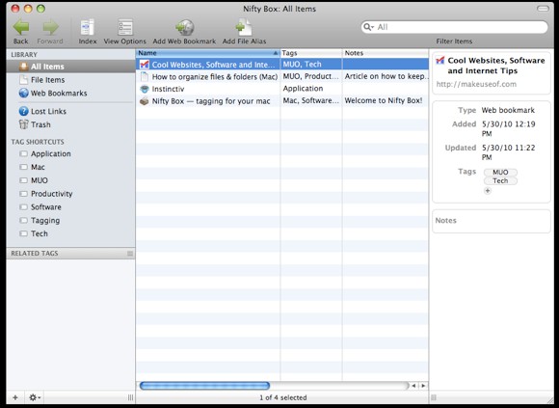Click the Tech tag pill in details
The width and height of the screenshot is (559, 408).
(x=500, y=181)
